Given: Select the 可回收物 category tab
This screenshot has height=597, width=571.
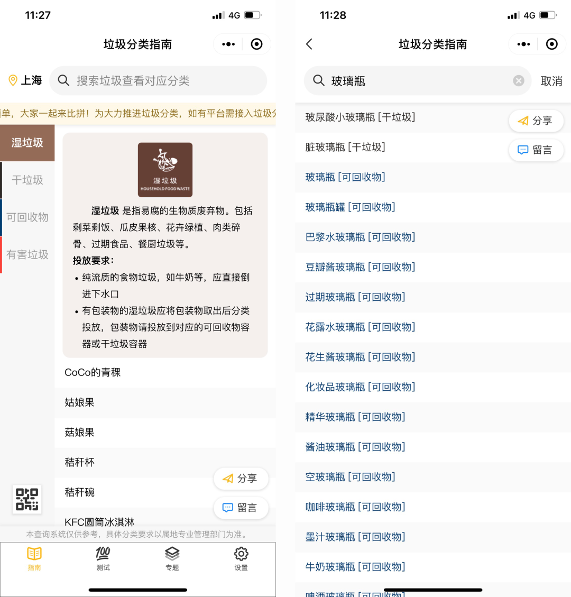Looking at the screenshot, I should [27, 217].
